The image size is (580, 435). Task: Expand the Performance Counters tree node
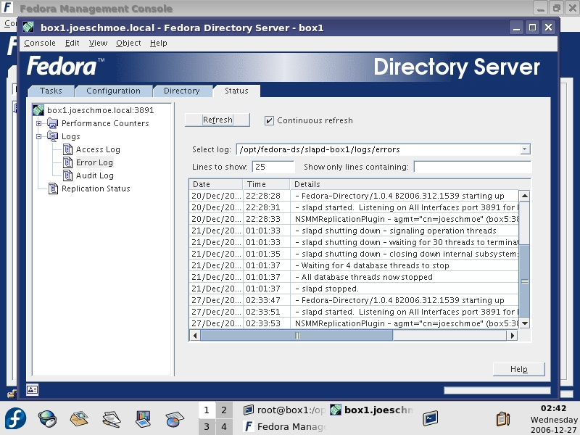[x=39, y=123]
